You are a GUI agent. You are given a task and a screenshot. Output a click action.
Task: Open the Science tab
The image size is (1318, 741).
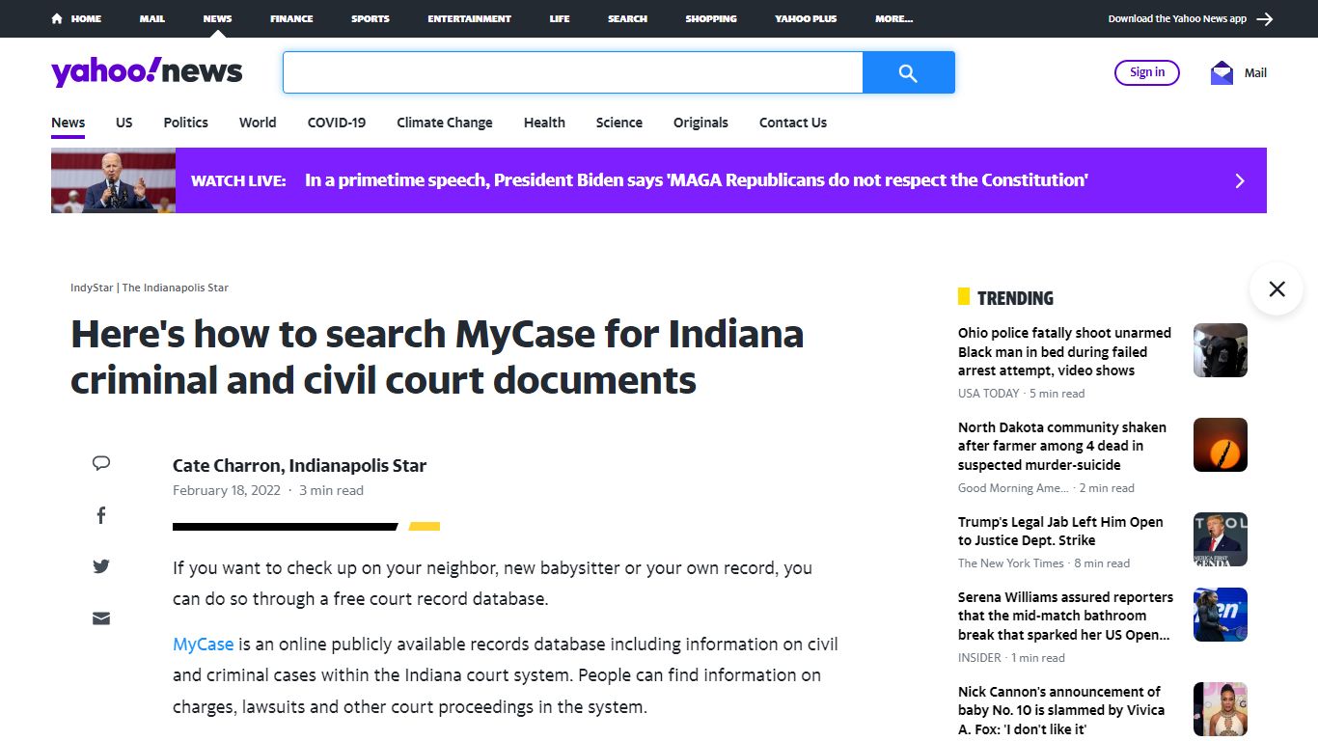(x=619, y=123)
